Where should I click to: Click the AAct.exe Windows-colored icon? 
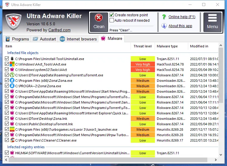click(x=12, y=64)
